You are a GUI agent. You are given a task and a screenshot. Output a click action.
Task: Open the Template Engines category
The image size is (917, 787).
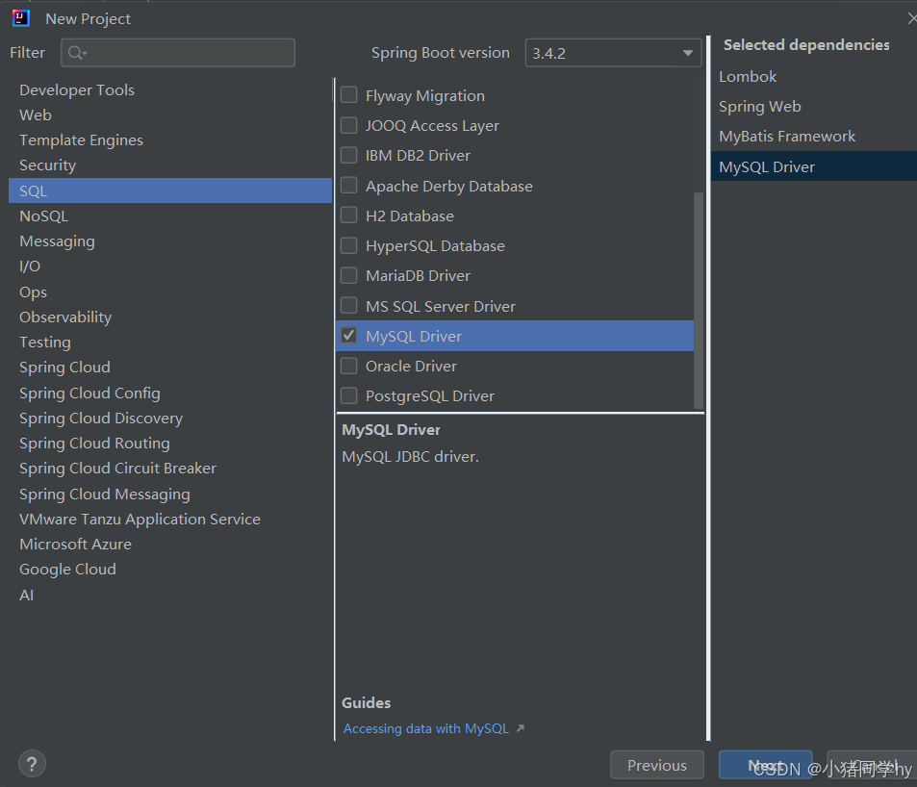pos(170,140)
